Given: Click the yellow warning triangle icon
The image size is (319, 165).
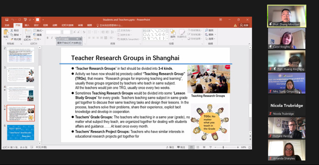Looking at the screenshot, I should point(235,26).
